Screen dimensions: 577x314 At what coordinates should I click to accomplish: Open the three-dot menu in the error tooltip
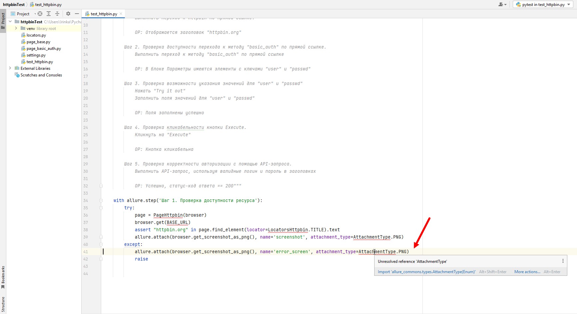click(x=563, y=261)
